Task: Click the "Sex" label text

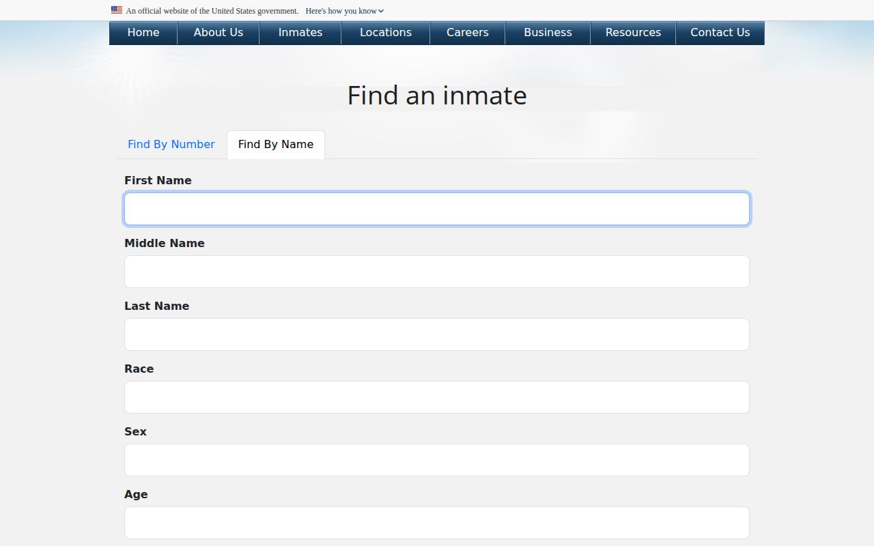Action: pos(135,431)
